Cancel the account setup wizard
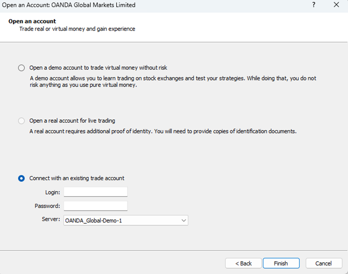 pyautogui.click(x=324, y=263)
